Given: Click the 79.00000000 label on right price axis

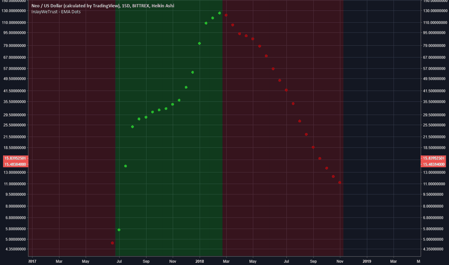Looking at the screenshot, I should 435,46.
